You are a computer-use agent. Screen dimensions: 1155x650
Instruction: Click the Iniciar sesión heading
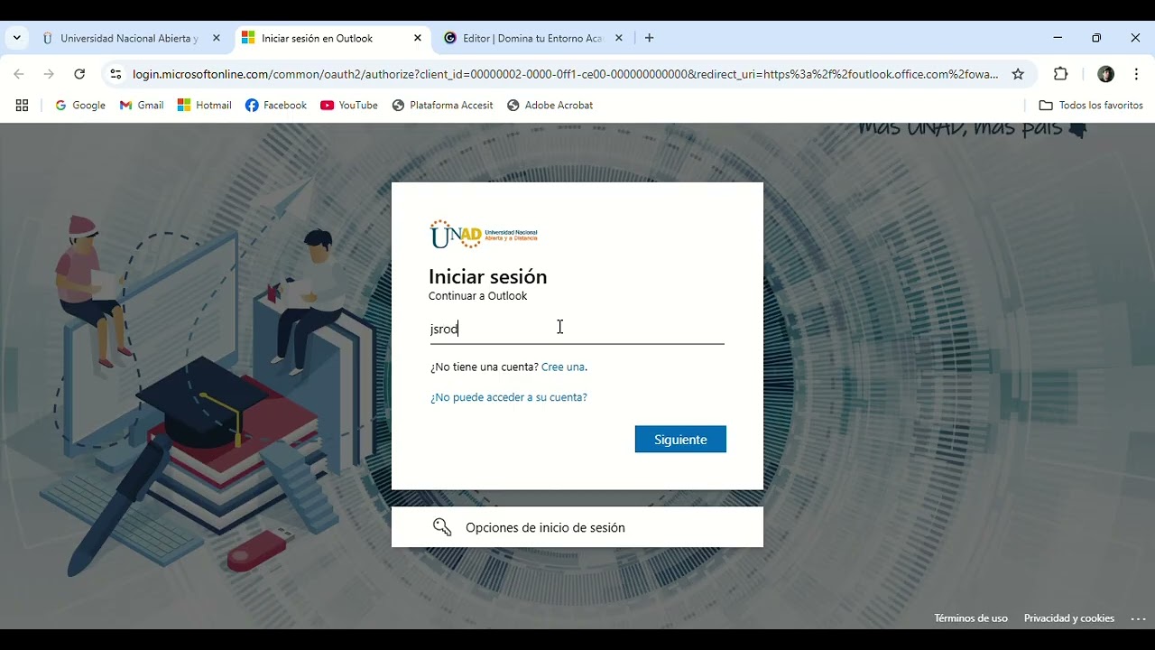(487, 276)
